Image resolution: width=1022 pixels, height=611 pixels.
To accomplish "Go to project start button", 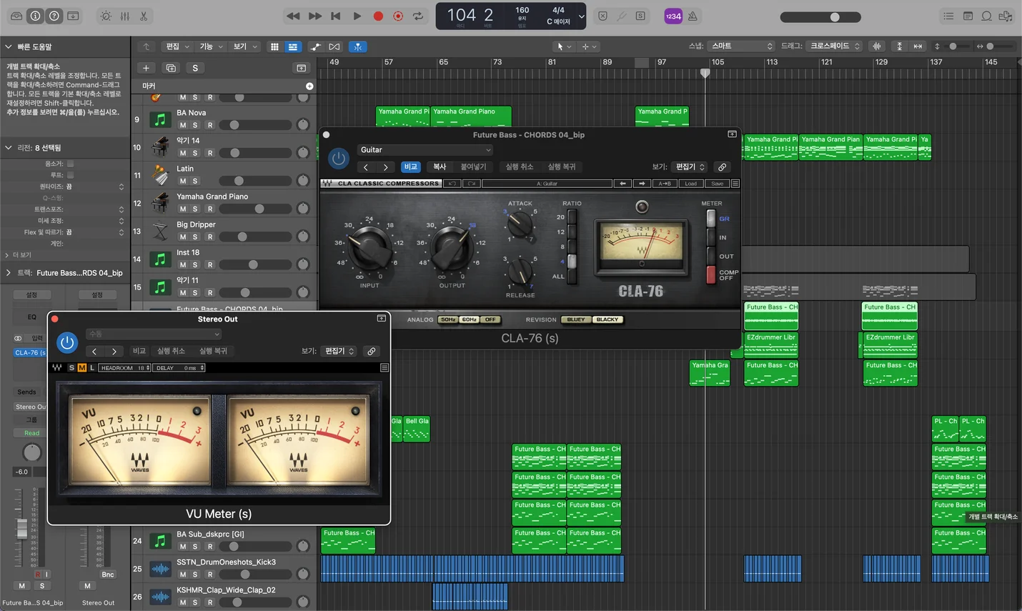I will click(335, 16).
